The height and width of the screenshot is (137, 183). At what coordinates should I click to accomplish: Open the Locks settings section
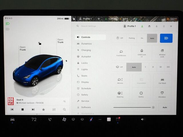click(x=82, y=63)
